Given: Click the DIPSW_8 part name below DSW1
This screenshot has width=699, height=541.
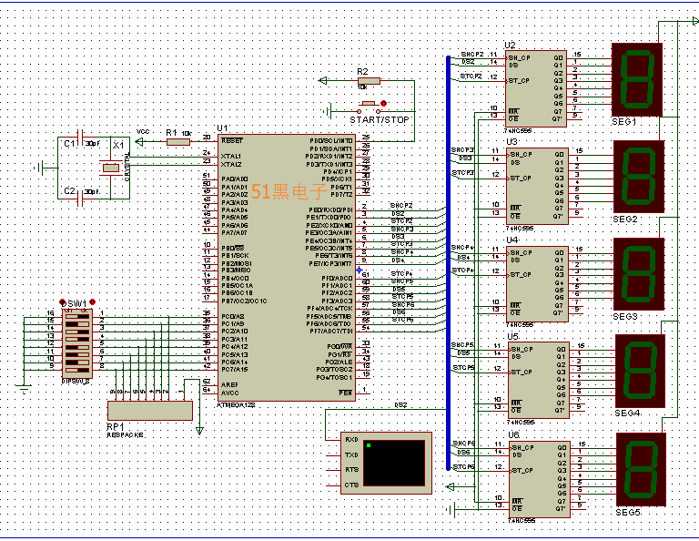Looking at the screenshot, I should pyautogui.click(x=76, y=382).
